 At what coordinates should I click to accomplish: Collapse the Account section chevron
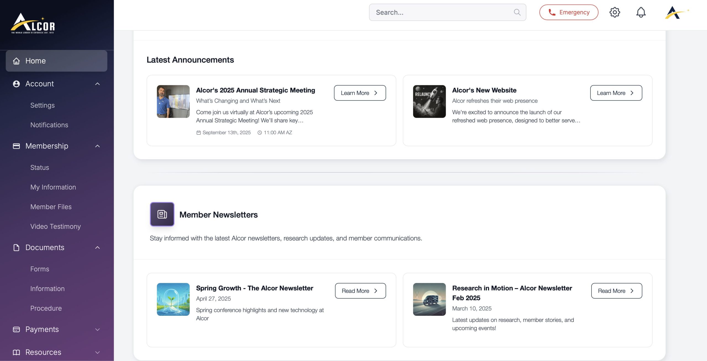point(97,84)
